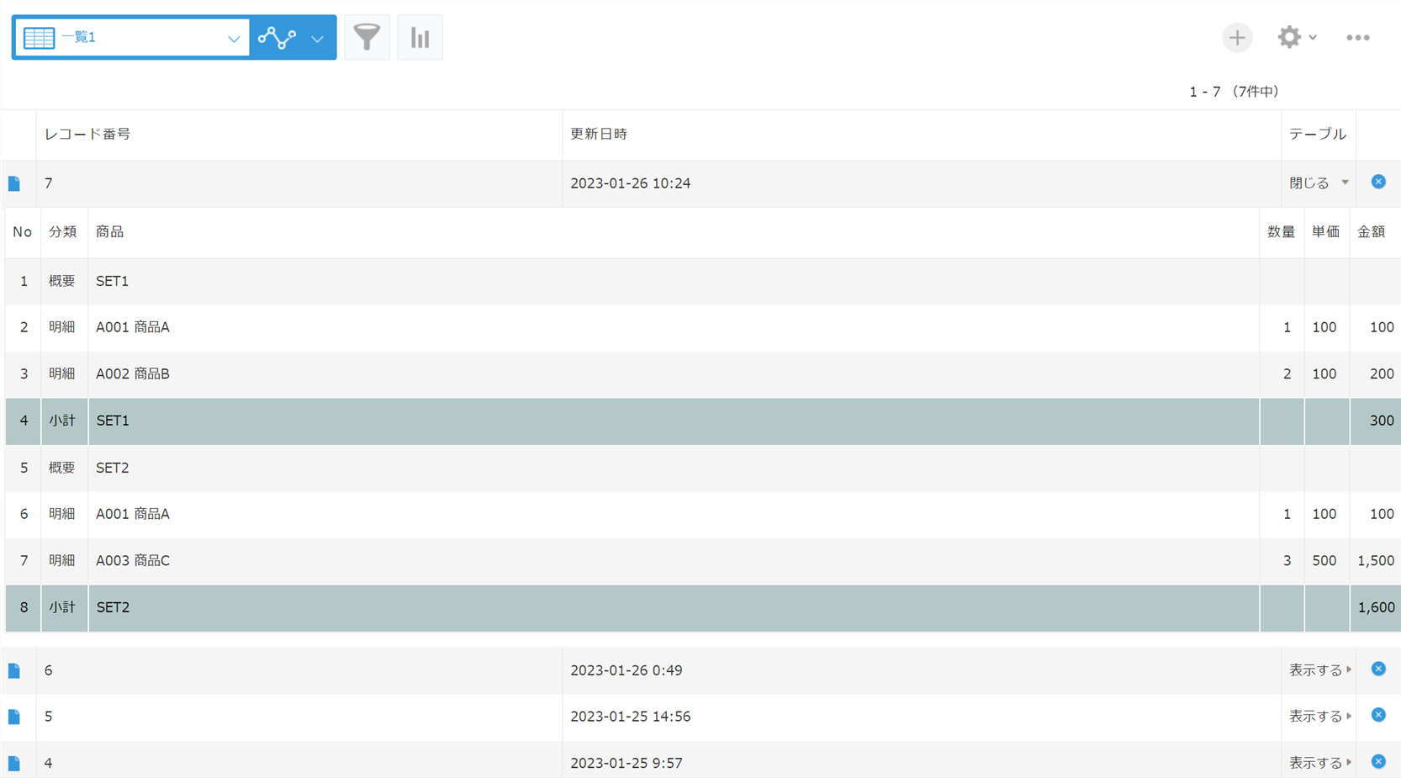Click the テーブル column header
1401x778 pixels.
[x=1318, y=134]
